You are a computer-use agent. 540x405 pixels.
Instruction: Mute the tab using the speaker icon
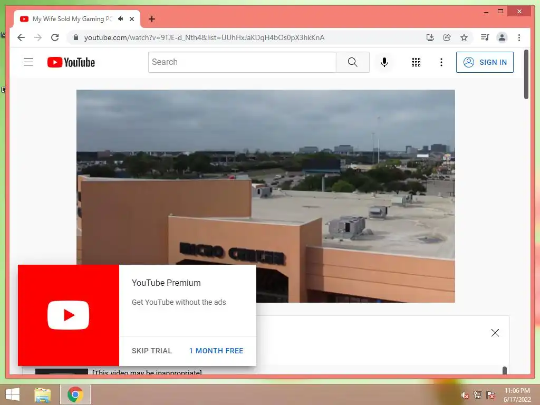point(121,18)
